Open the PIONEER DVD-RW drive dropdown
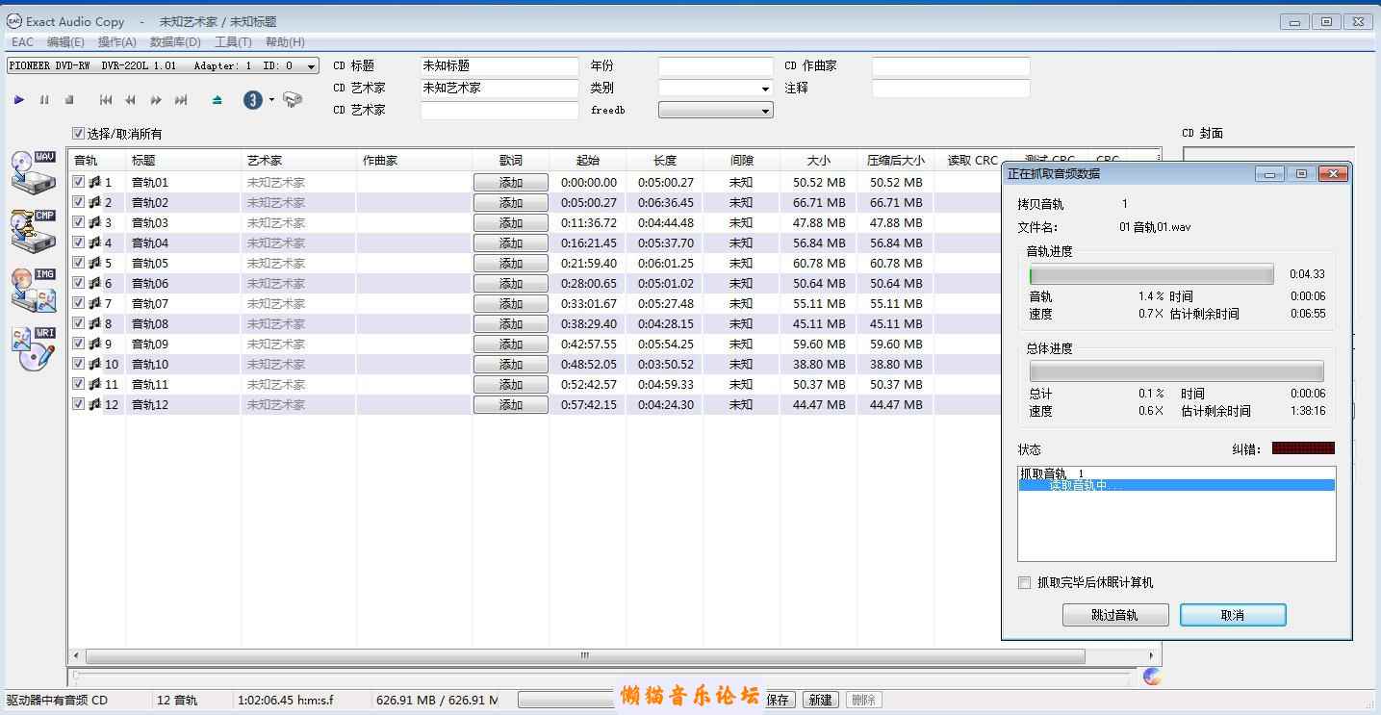Image resolution: width=1381 pixels, height=715 pixels. 311,66
